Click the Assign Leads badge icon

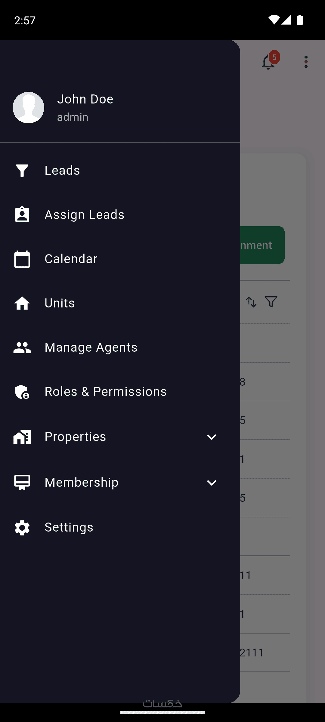pyautogui.click(x=22, y=214)
